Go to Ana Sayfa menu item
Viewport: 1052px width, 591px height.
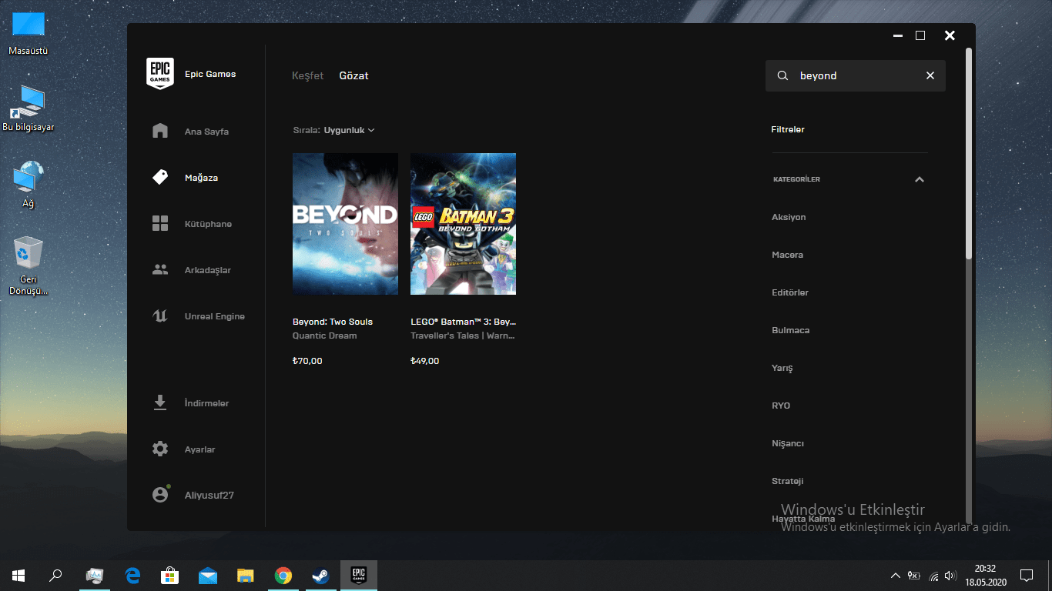[x=206, y=132]
